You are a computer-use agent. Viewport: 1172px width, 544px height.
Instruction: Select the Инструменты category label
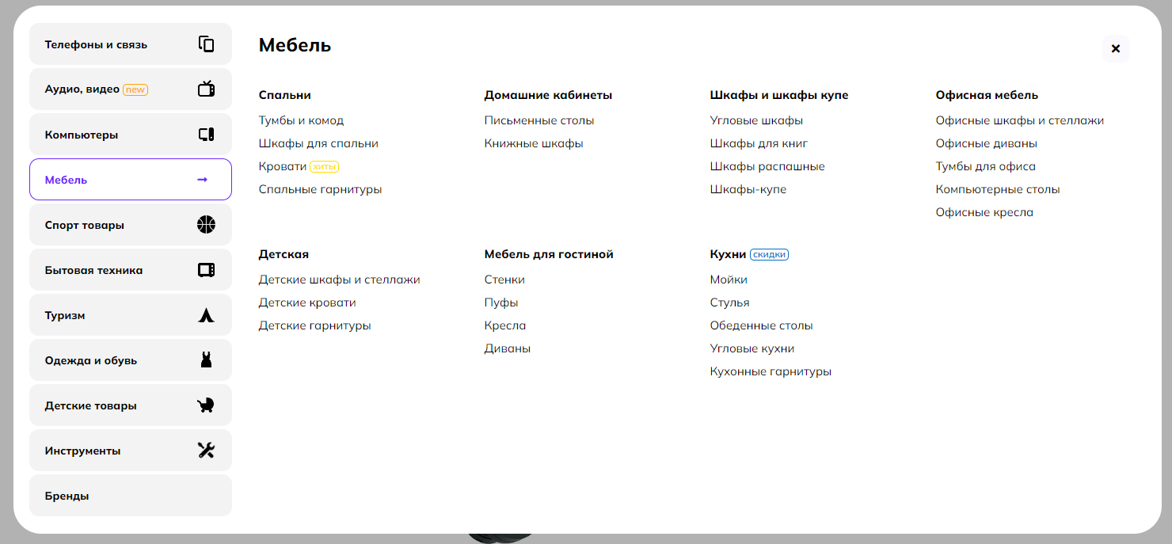(x=83, y=451)
